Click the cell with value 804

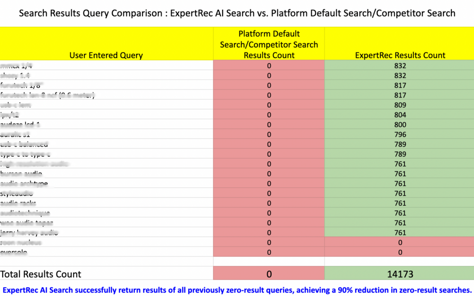[x=400, y=115]
